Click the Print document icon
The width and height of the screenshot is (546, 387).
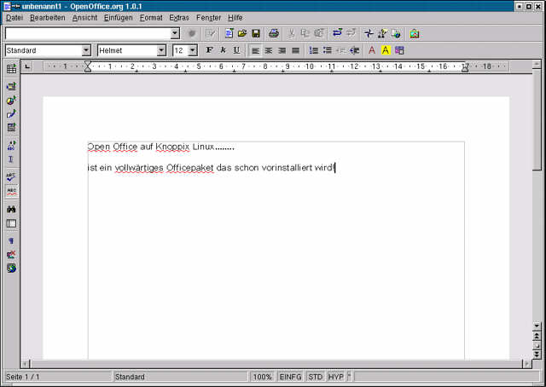click(274, 33)
